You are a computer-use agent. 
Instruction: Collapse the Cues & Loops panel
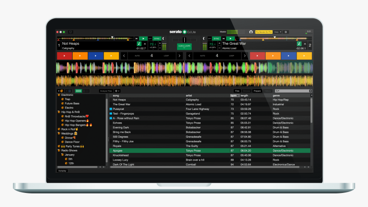coord(184,46)
